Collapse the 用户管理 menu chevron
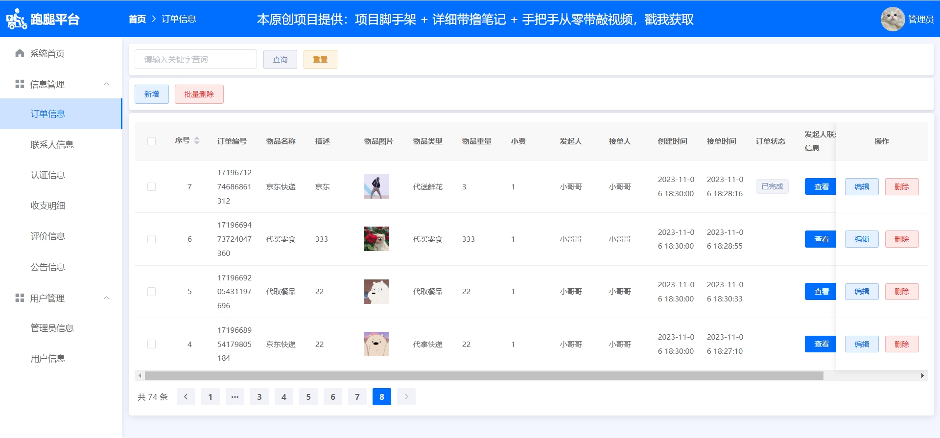Screen dimensions: 940x438 point(106,298)
